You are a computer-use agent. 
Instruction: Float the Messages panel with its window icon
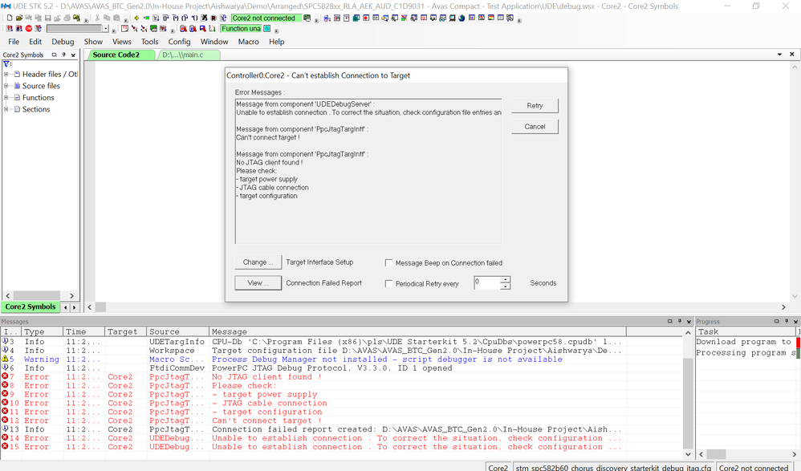pos(669,321)
